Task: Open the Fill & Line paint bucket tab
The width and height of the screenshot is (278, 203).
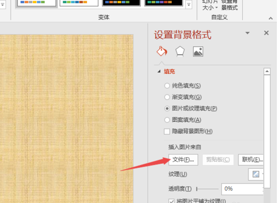Action: pyautogui.click(x=162, y=51)
